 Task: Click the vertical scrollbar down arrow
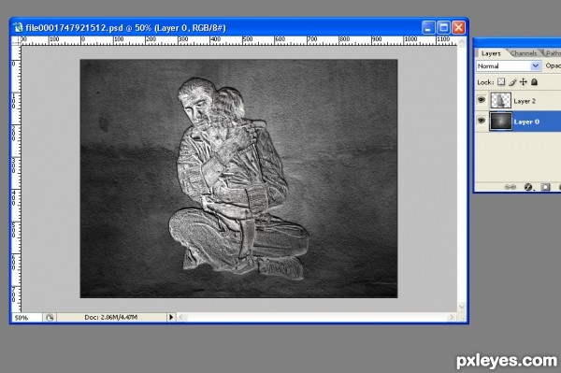pos(462,307)
